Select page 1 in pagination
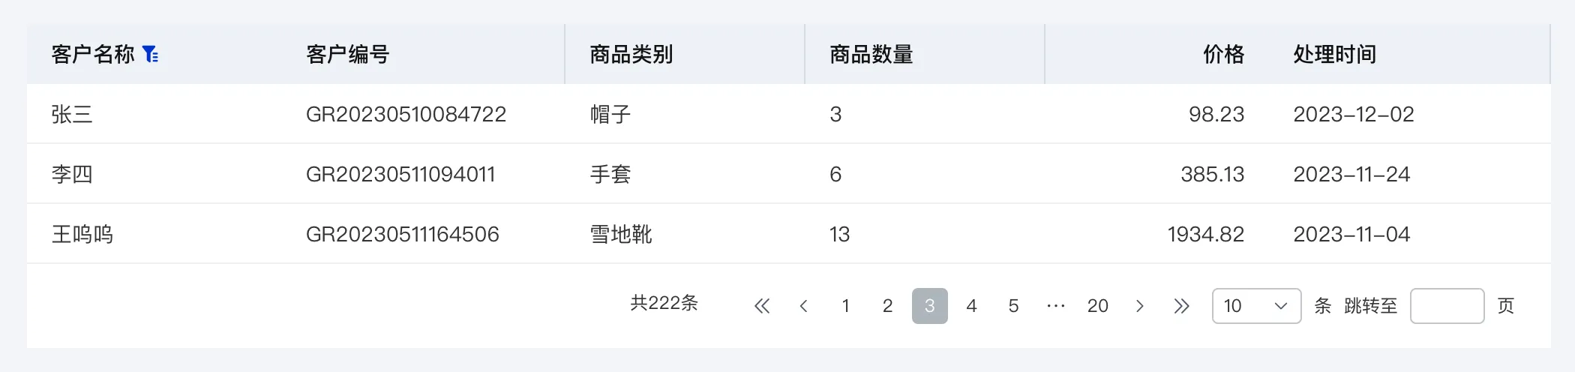The height and width of the screenshot is (372, 1575). click(846, 306)
